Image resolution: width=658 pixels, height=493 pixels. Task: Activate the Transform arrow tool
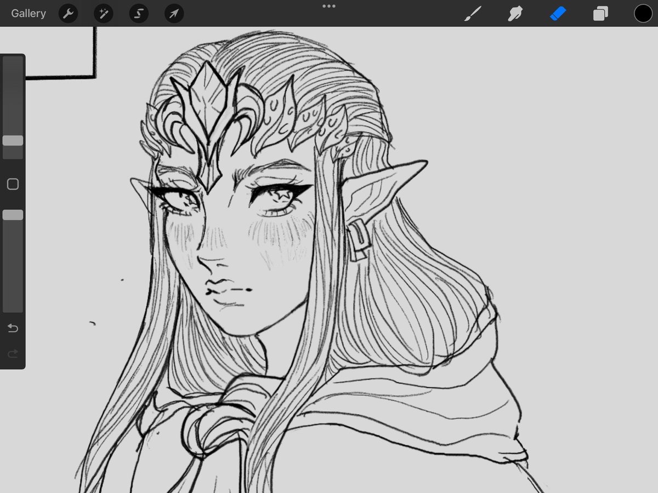[x=174, y=14]
